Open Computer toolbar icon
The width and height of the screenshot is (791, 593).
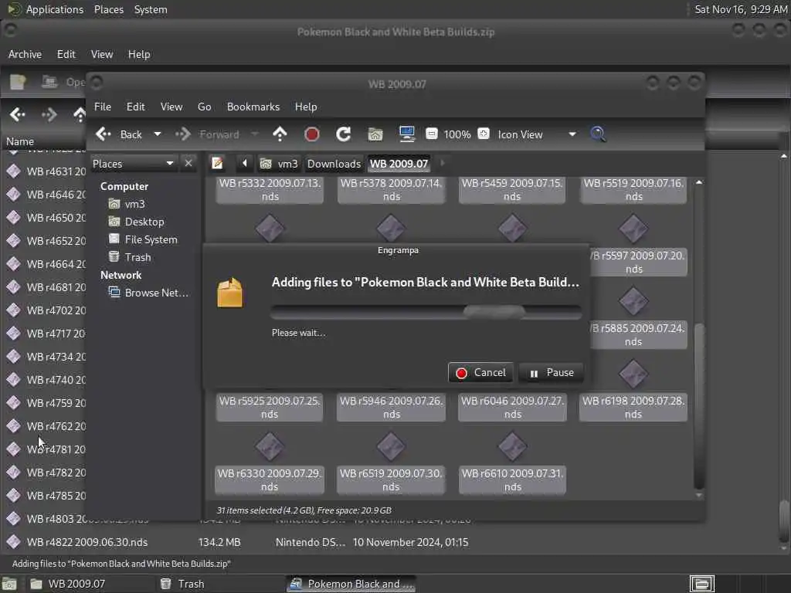pyautogui.click(x=406, y=134)
